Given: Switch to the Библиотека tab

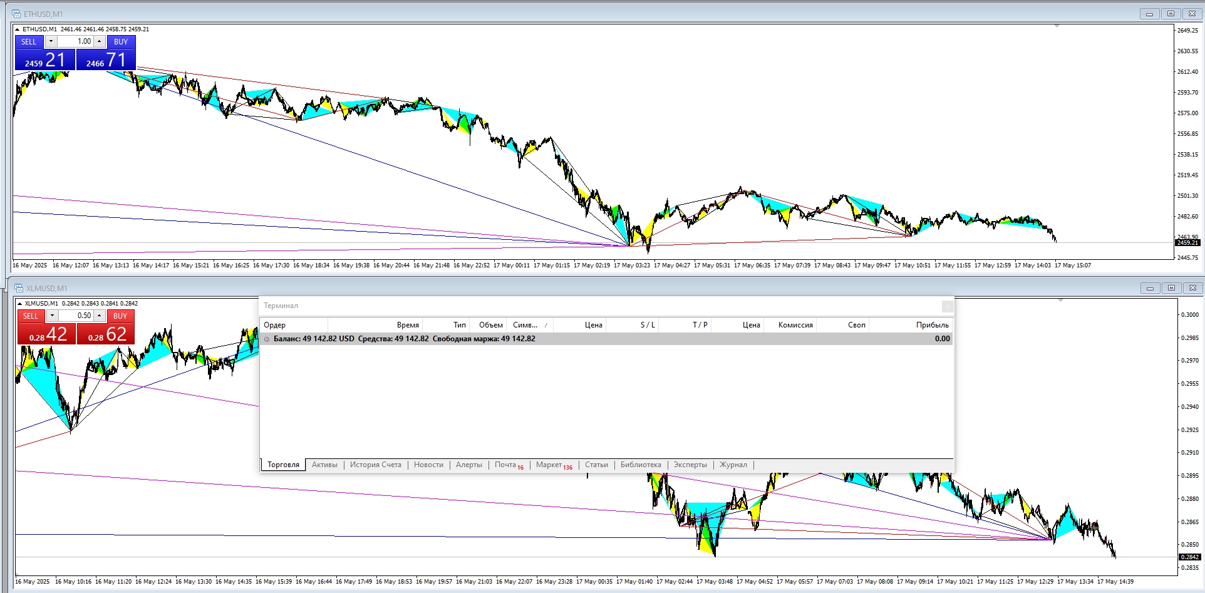Looking at the screenshot, I should point(641,465).
